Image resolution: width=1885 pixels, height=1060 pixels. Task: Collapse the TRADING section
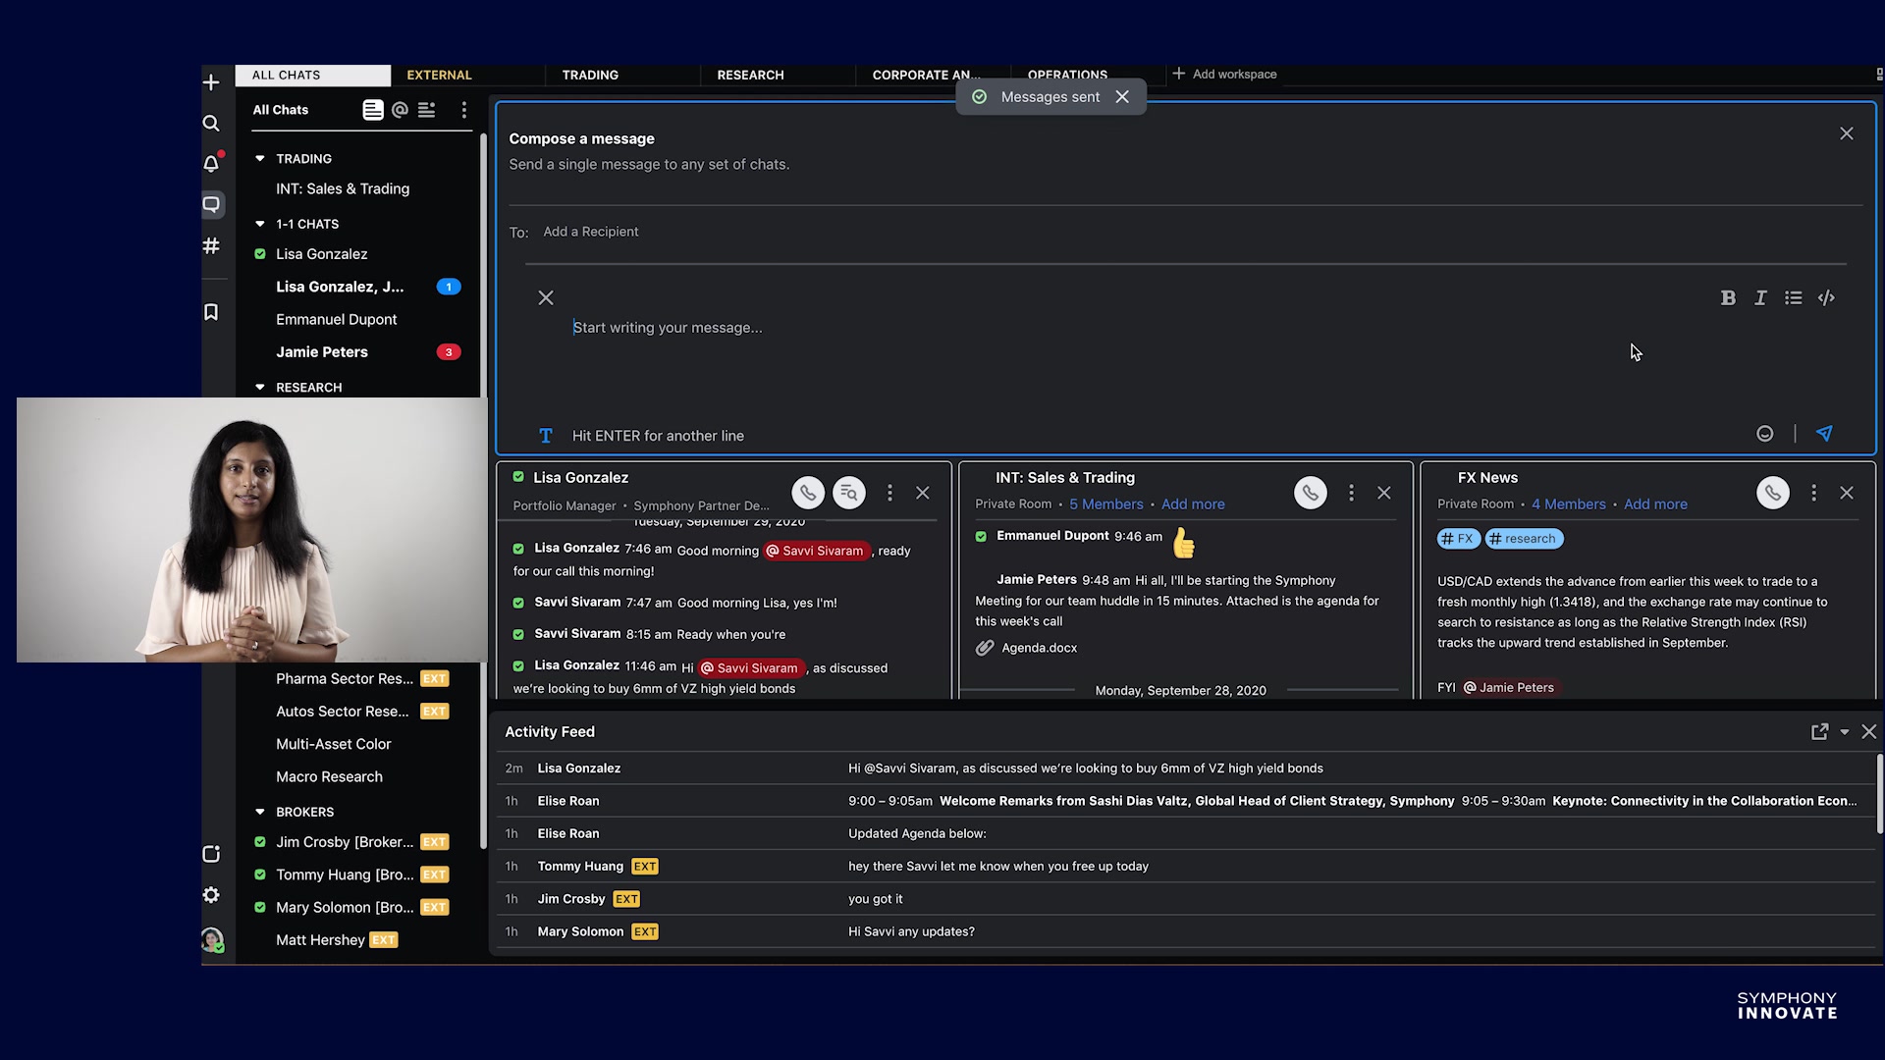click(259, 158)
